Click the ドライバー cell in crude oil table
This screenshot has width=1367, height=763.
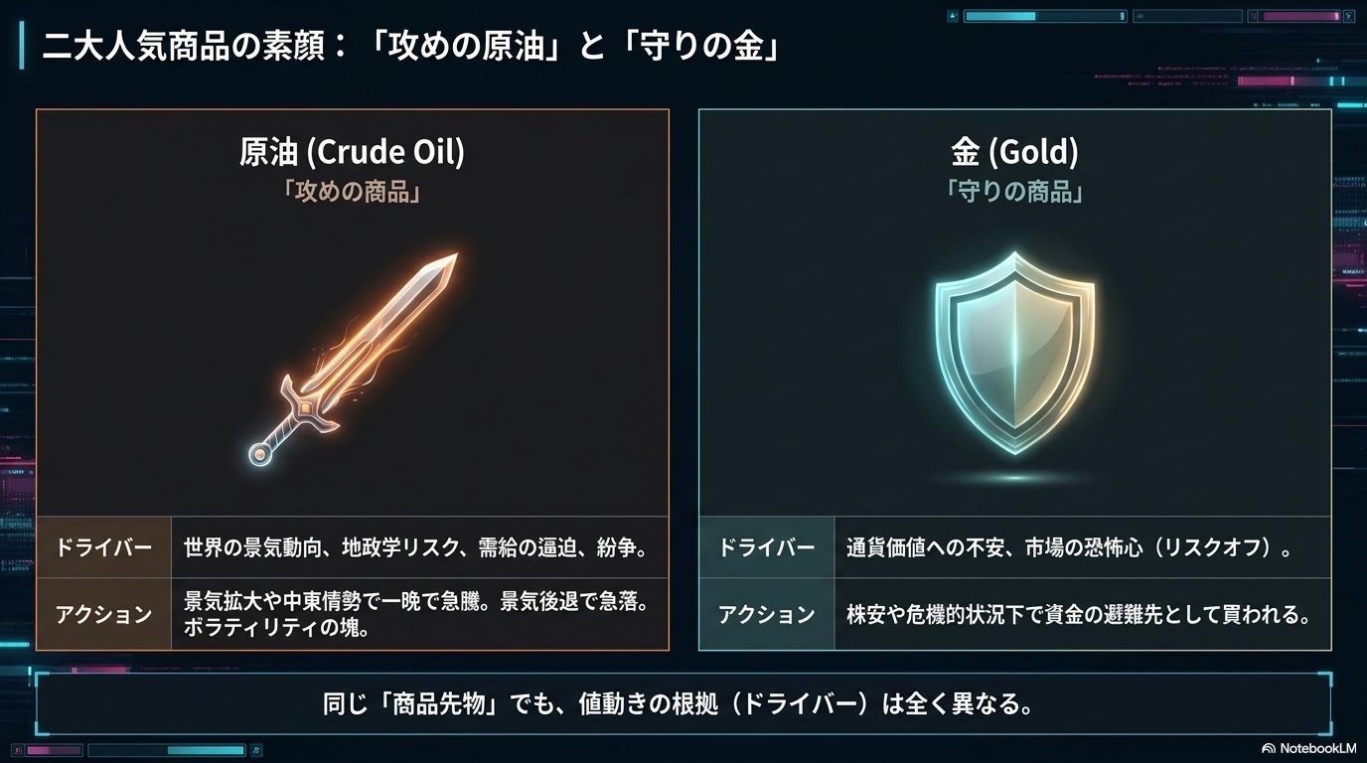(x=103, y=547)
